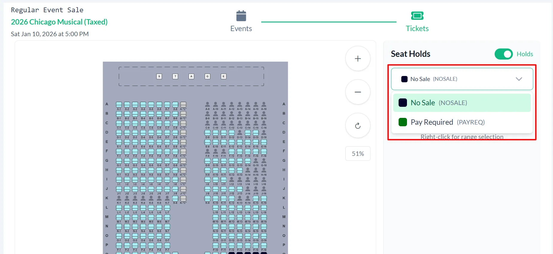The height and width of the screenshot is (254, 553).
Task: Go to the Events step label
Action: coord(241,28)
